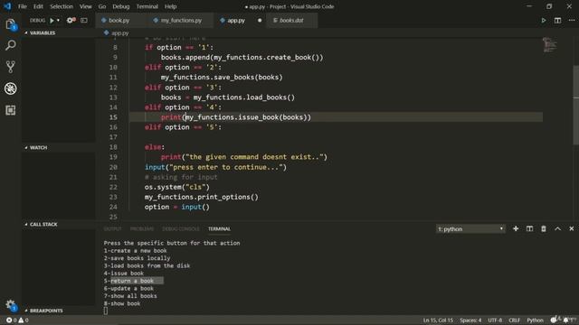Open the Go menu
Image resolution: width=579 pixels, height=325 pixels.
(x=102, y=6)
